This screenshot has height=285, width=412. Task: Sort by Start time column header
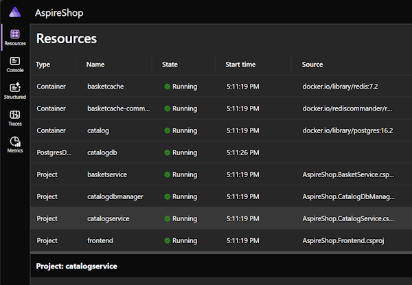[240, 65]
